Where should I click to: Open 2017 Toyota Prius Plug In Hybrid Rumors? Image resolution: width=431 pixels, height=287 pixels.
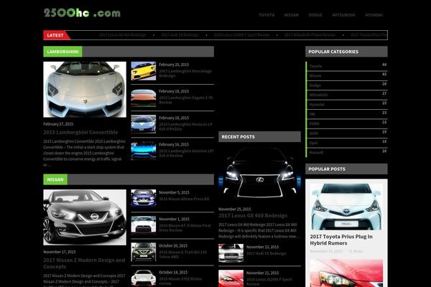341,240
